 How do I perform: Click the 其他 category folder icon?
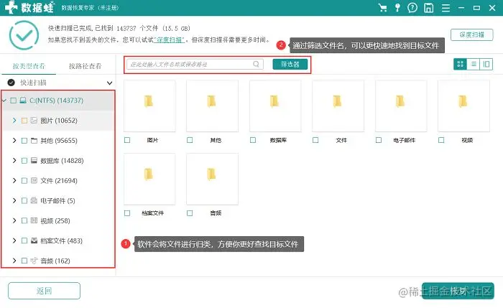34,141
